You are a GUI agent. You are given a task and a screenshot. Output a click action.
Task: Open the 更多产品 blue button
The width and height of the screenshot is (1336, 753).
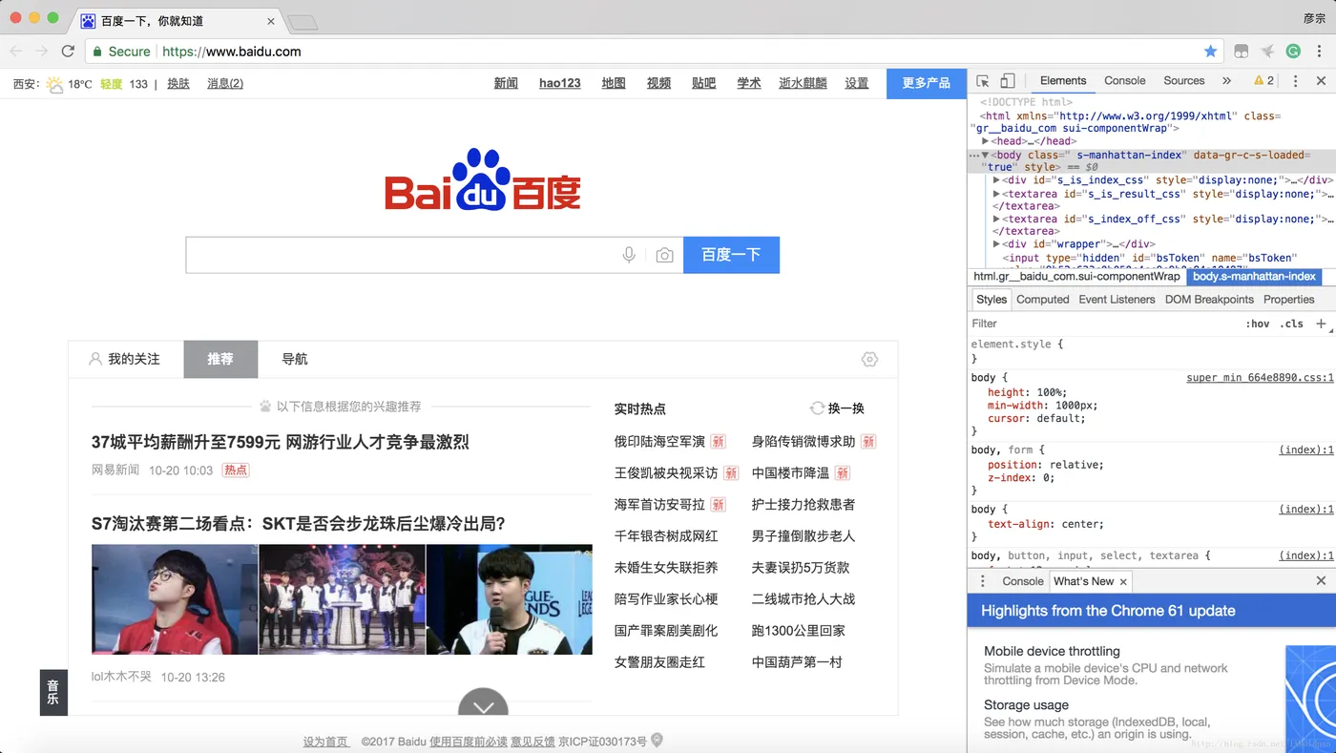click(x=927, y=84)
